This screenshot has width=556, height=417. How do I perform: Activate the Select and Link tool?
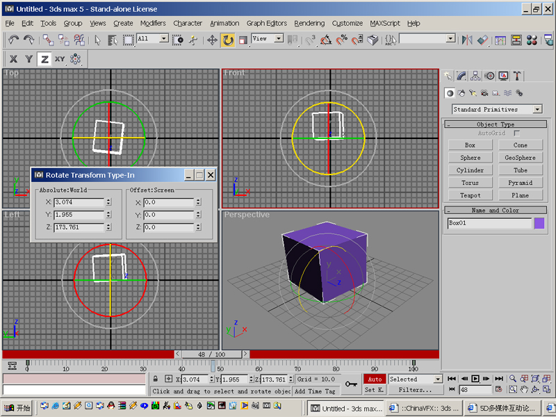click(x=48, y=40)
